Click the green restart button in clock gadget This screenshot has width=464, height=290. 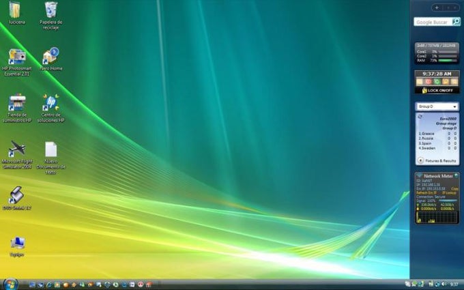coord(437,82)
